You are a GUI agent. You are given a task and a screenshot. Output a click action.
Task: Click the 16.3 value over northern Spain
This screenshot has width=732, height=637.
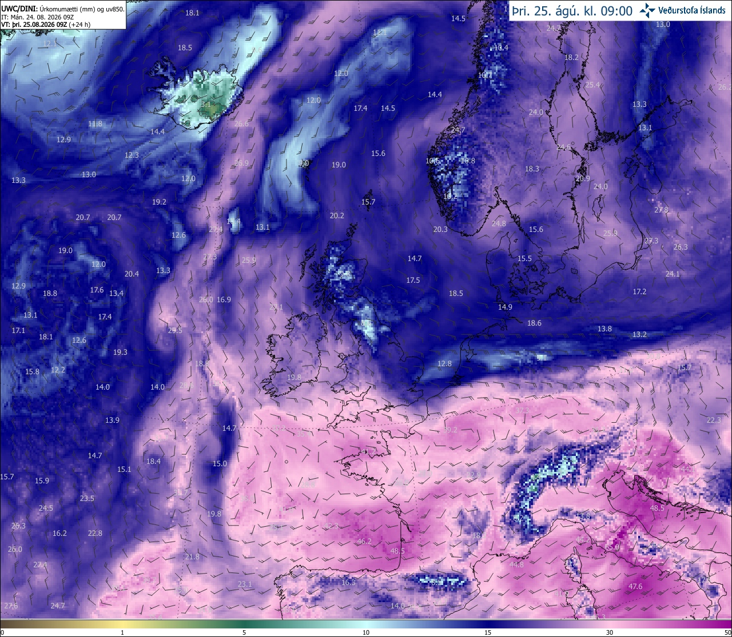pos(348,582)
